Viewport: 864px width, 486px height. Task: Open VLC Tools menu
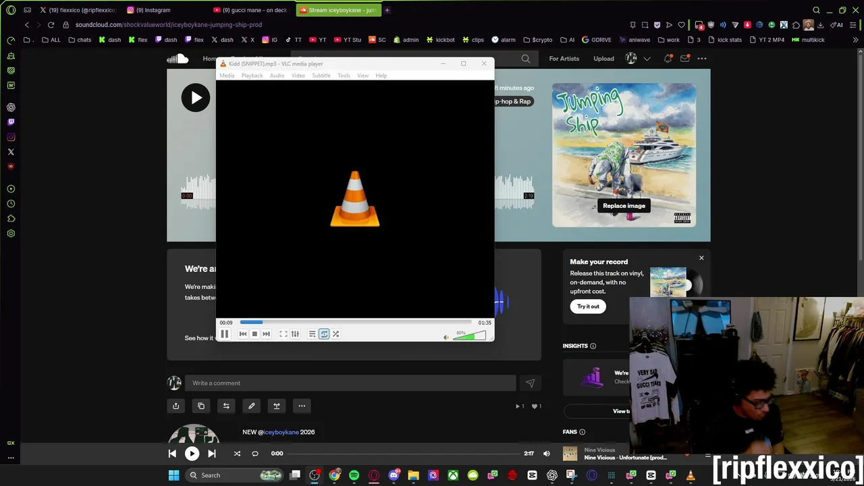pyautogui.click(x=344, y=76)
